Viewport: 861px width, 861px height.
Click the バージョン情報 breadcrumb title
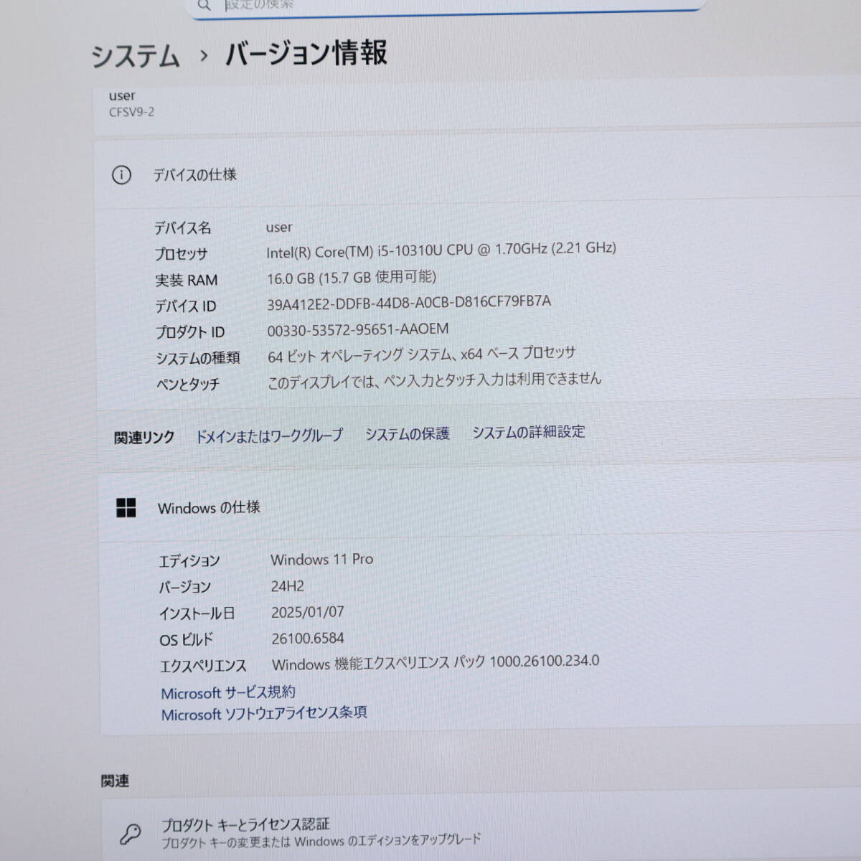tap(306, 53)
